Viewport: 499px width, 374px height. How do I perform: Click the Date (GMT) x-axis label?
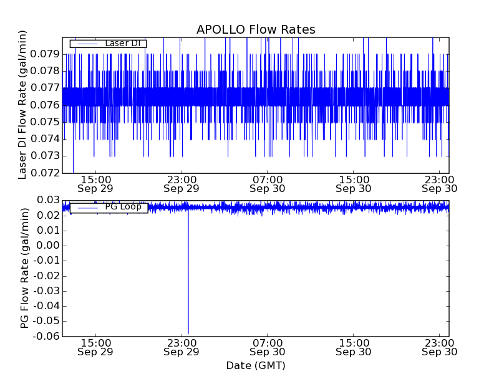pos(256,365)
